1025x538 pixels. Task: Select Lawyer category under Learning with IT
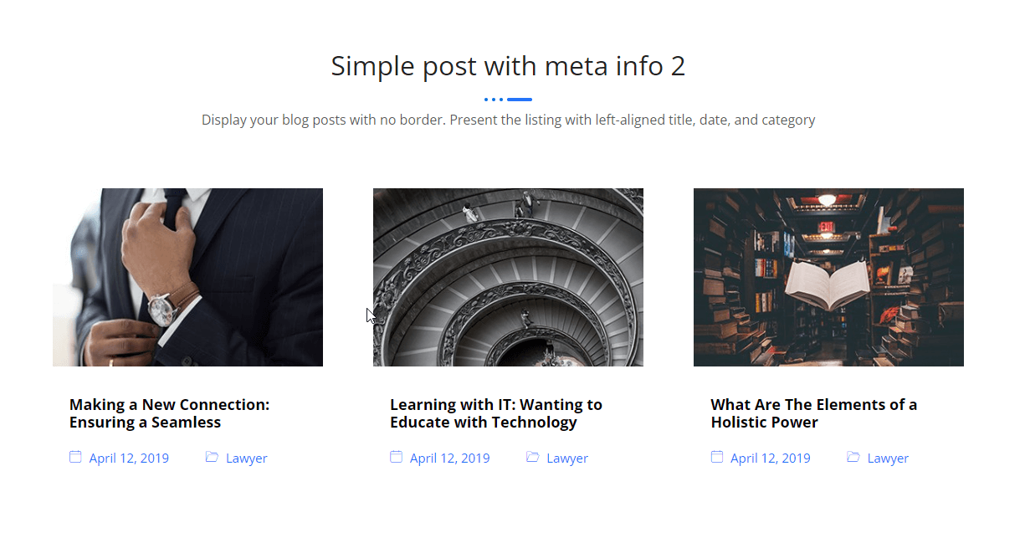[x=566, y=459]
